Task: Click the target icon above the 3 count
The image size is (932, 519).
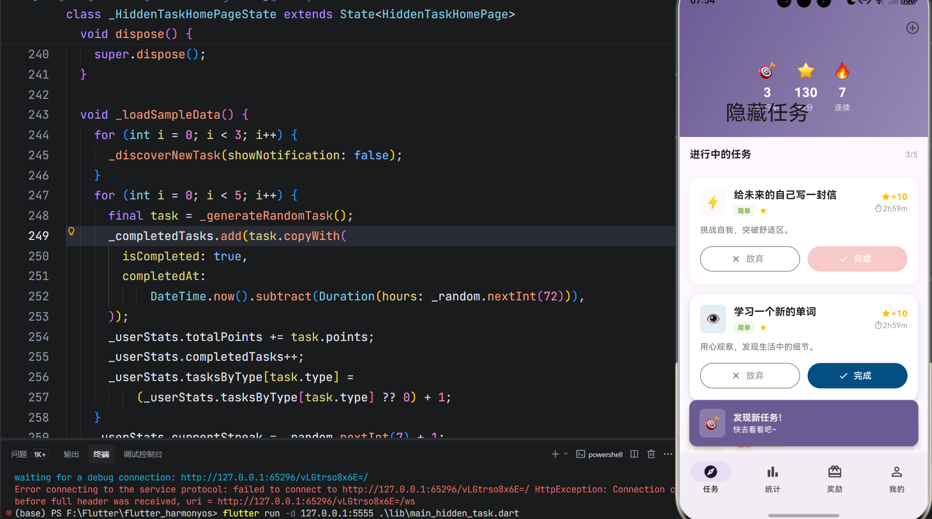Action: click(767, 71)
